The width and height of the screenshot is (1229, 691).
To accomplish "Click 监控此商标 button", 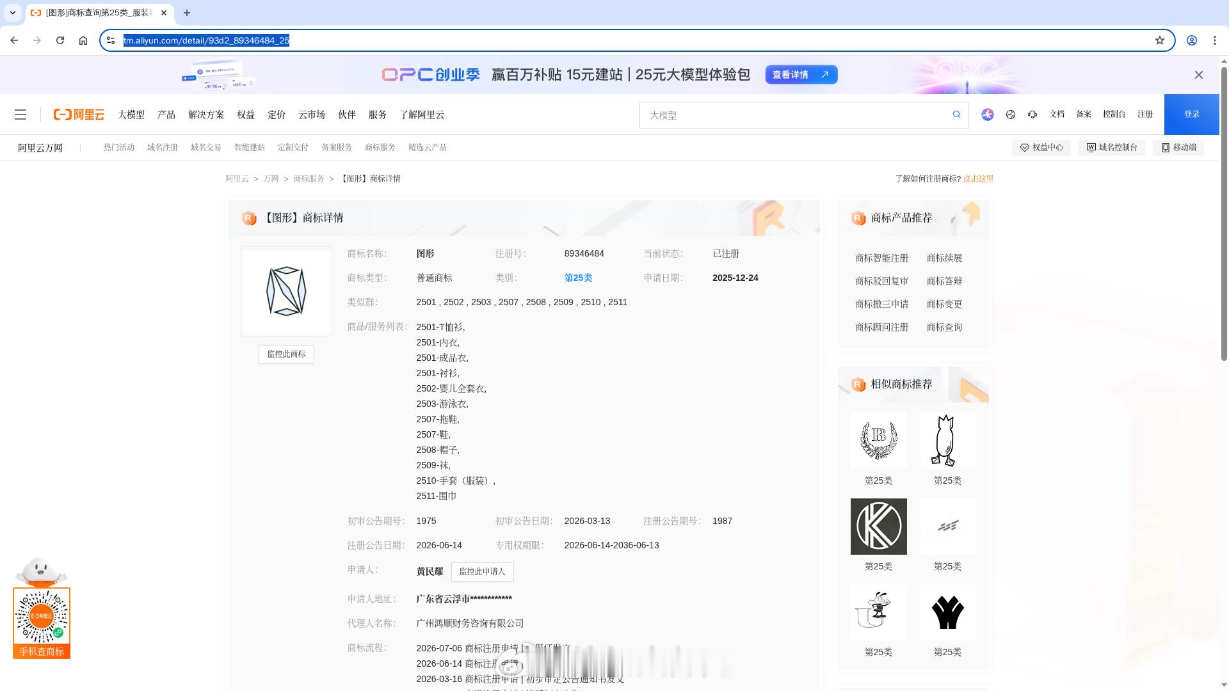I will pyautogui.click(x=286, y=354).
